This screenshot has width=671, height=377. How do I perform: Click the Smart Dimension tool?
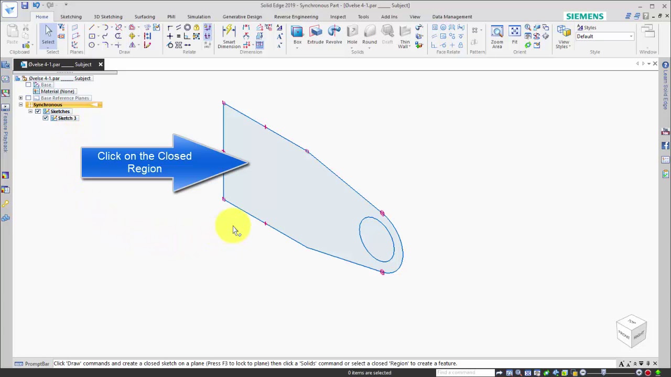click(229, 37)
